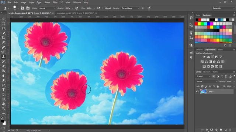Viewport: 236px width, 132px height.
Task: Toggle lock all padlock icon
Action: (x=218, y=87)
